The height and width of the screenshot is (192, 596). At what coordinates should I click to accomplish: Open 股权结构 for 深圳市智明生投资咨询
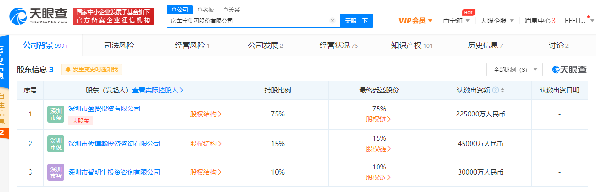coord(206,172)
